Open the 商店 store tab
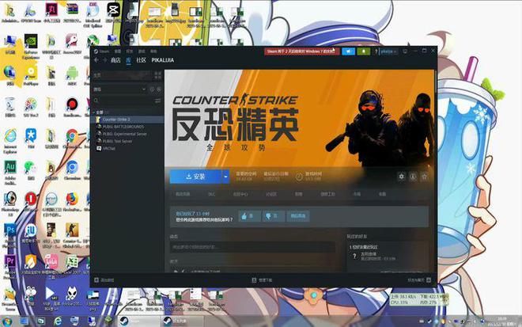This screenshot has width=522, height=327. click(x=115, y=59)
